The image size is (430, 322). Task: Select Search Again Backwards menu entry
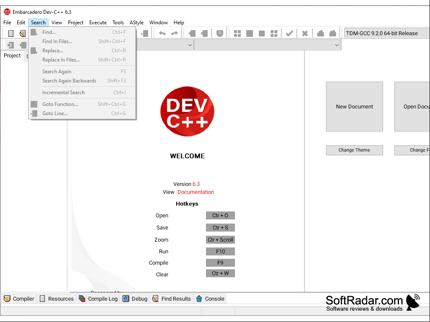coord(82,81)
